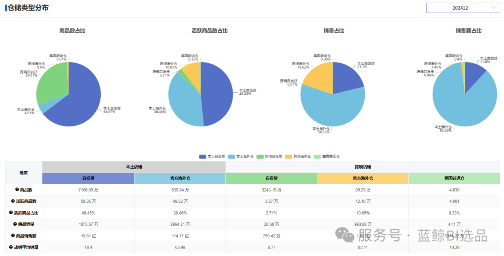
Task: Click the dropdown chevron arrow next to 202412
Action: [493, 8]
